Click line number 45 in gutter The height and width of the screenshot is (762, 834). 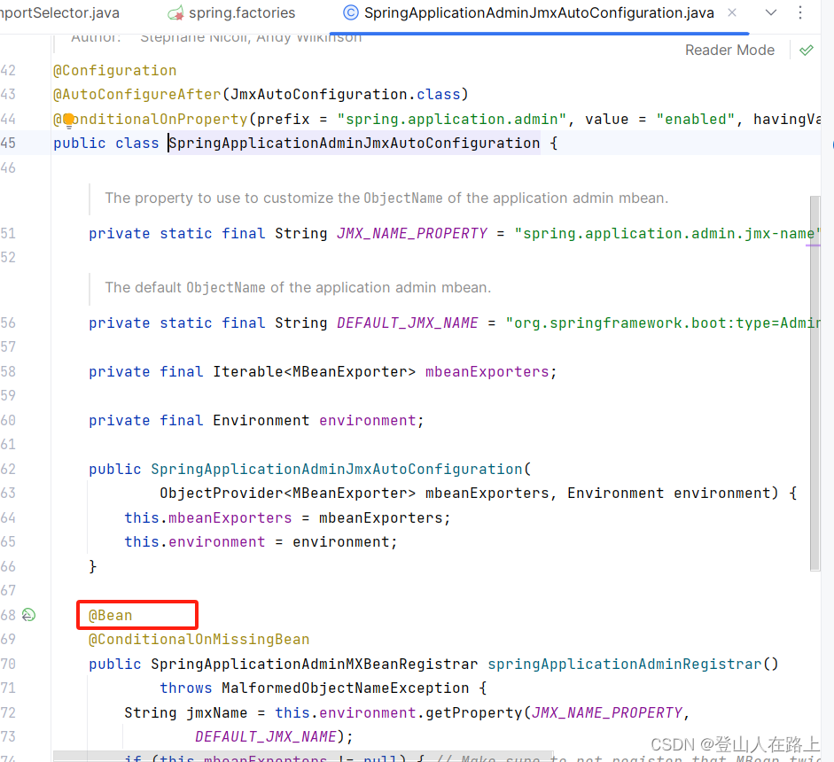click(8, 144)
